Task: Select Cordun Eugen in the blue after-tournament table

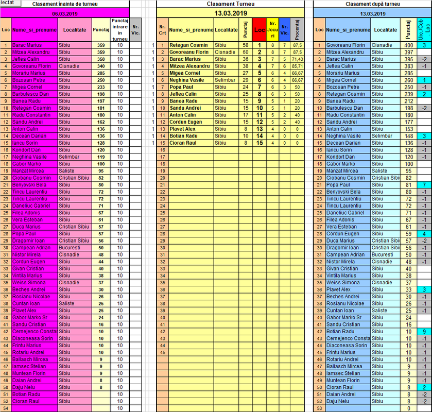Action: [348, 234]
